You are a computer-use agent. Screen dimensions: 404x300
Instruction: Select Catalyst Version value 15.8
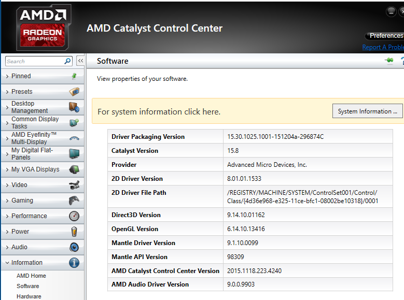point(233,151)
